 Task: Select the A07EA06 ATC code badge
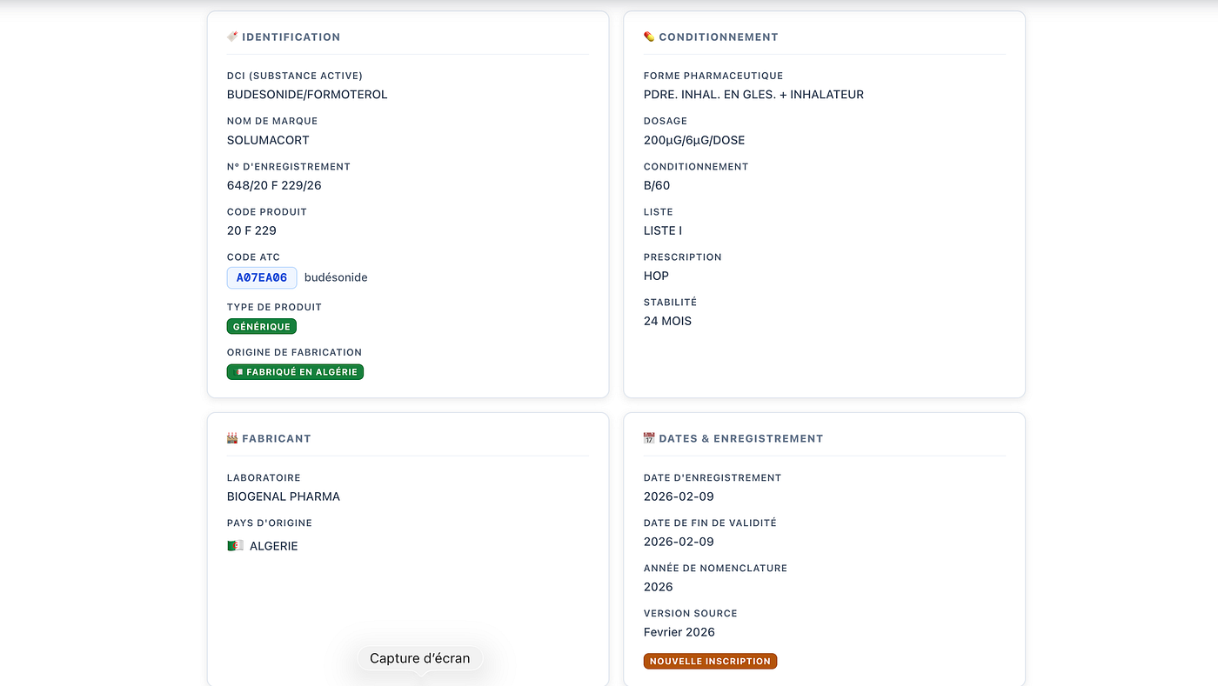pos(262,277)
